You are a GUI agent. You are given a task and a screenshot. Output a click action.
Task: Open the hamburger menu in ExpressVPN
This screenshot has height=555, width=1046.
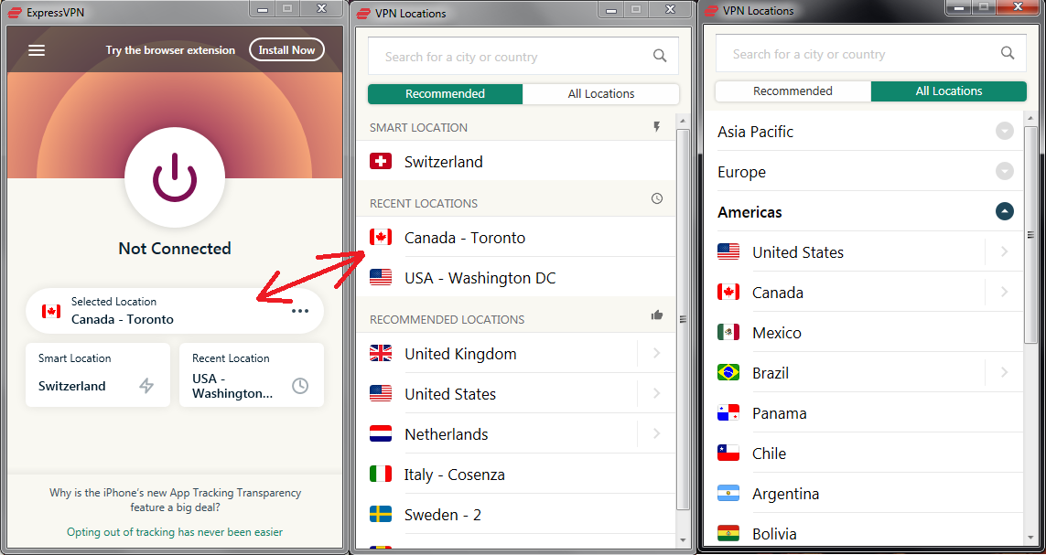tap(37, 50)
